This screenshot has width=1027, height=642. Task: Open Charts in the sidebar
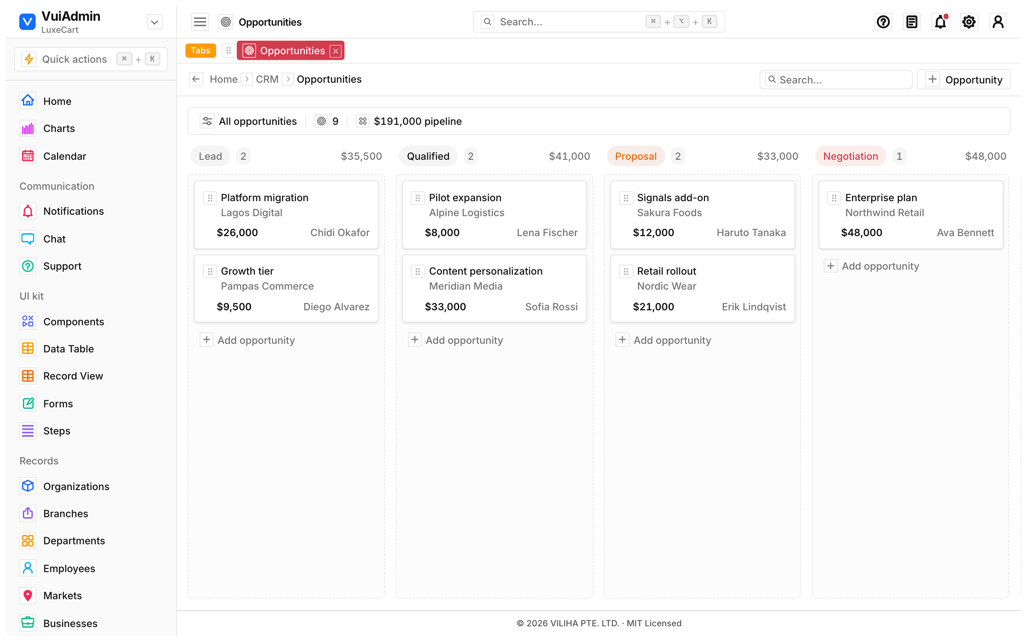pyautogui.click(x=91, y=128)
